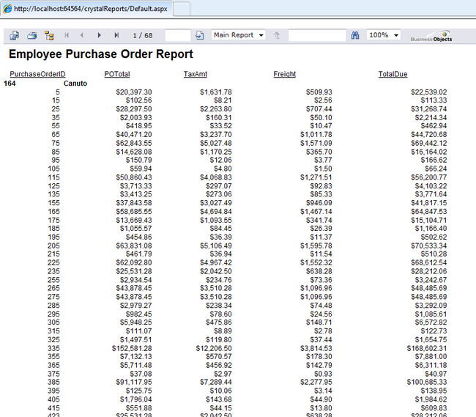Click purchase order ID 125

click(53, 186)
